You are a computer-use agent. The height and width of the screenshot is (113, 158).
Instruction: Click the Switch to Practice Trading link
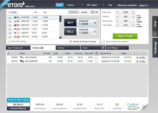(x=85, y=41)
